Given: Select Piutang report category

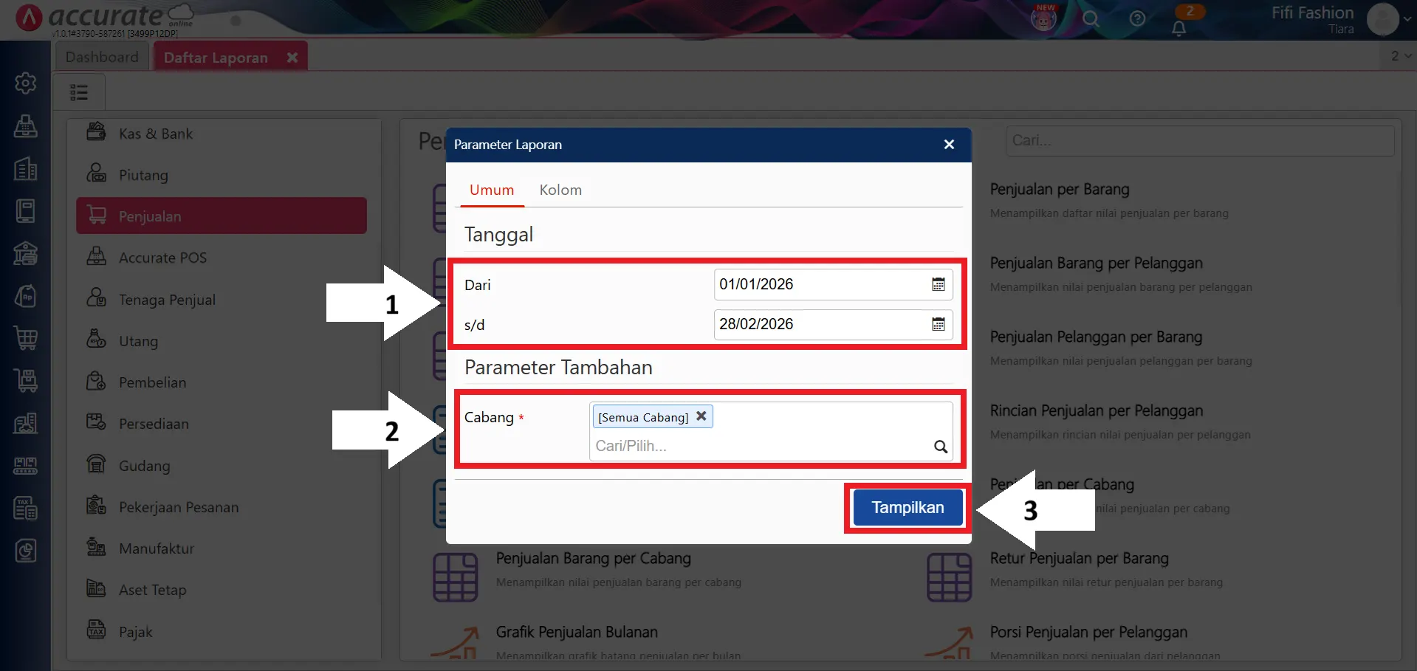Looking at the screenshot, I should tap(222, 175).
